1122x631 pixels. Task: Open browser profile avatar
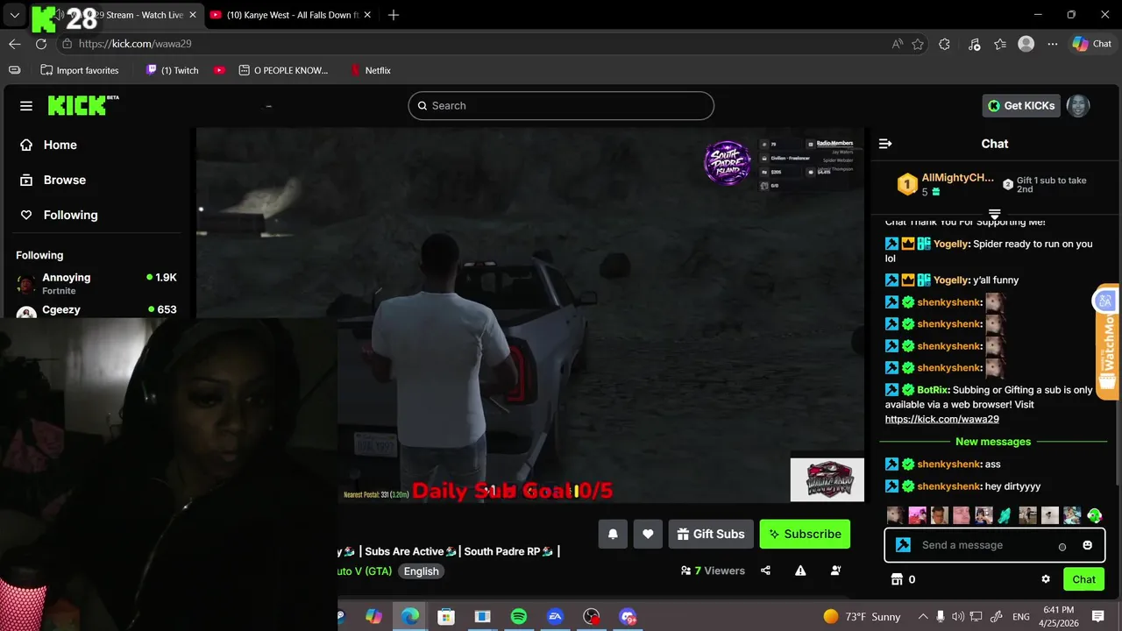coord(1026,44)
